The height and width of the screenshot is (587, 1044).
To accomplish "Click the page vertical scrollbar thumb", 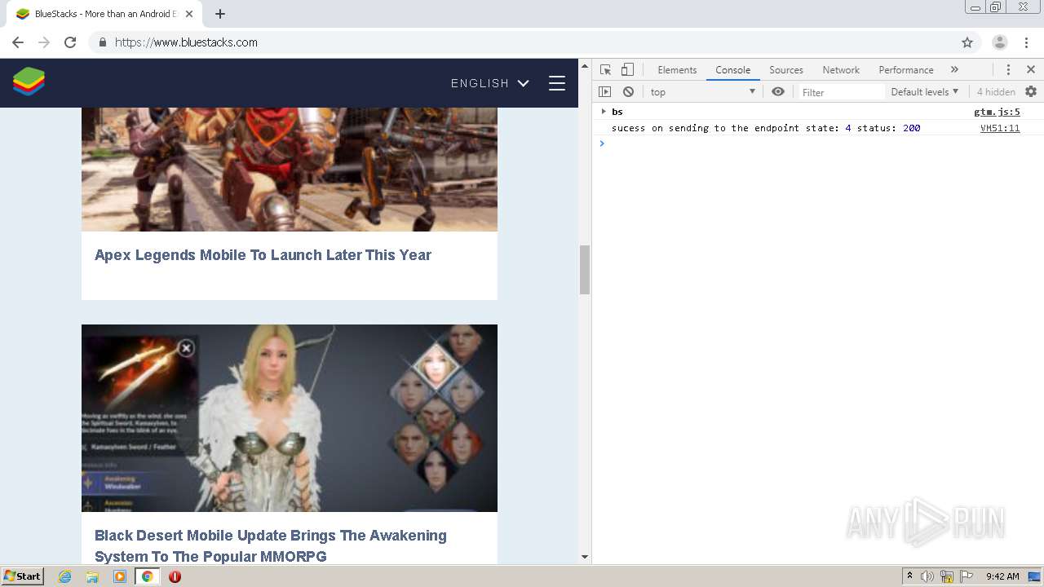I will (585, 269).
